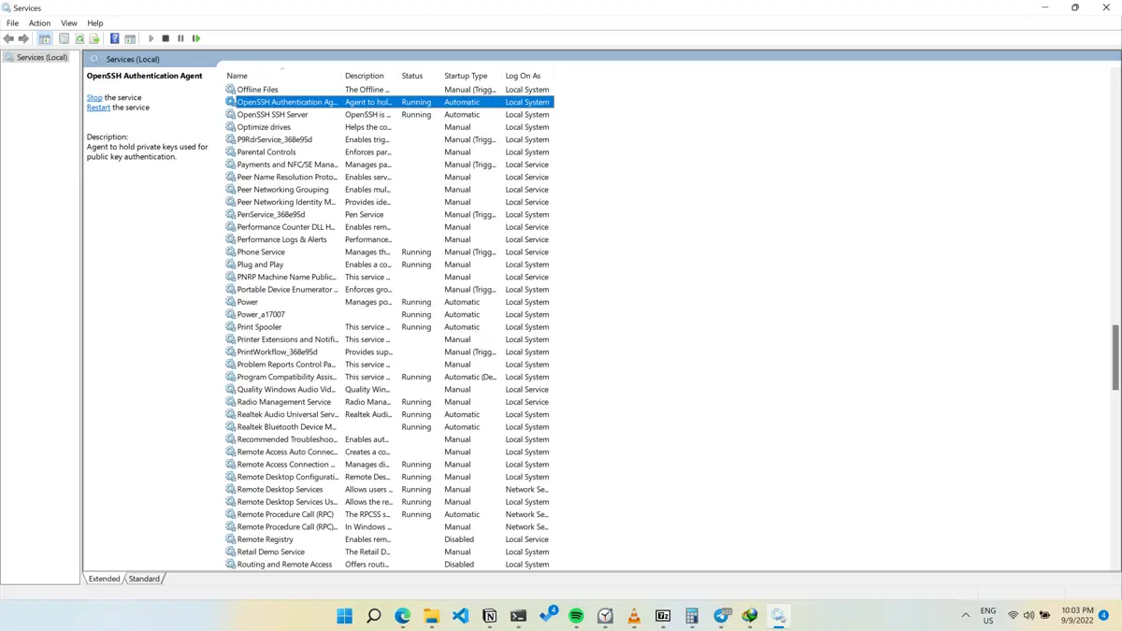This screenshot has width=1122, height=631.
Task: Open the clock showing 10:03 PM
Action: [x=1078, y=615]
